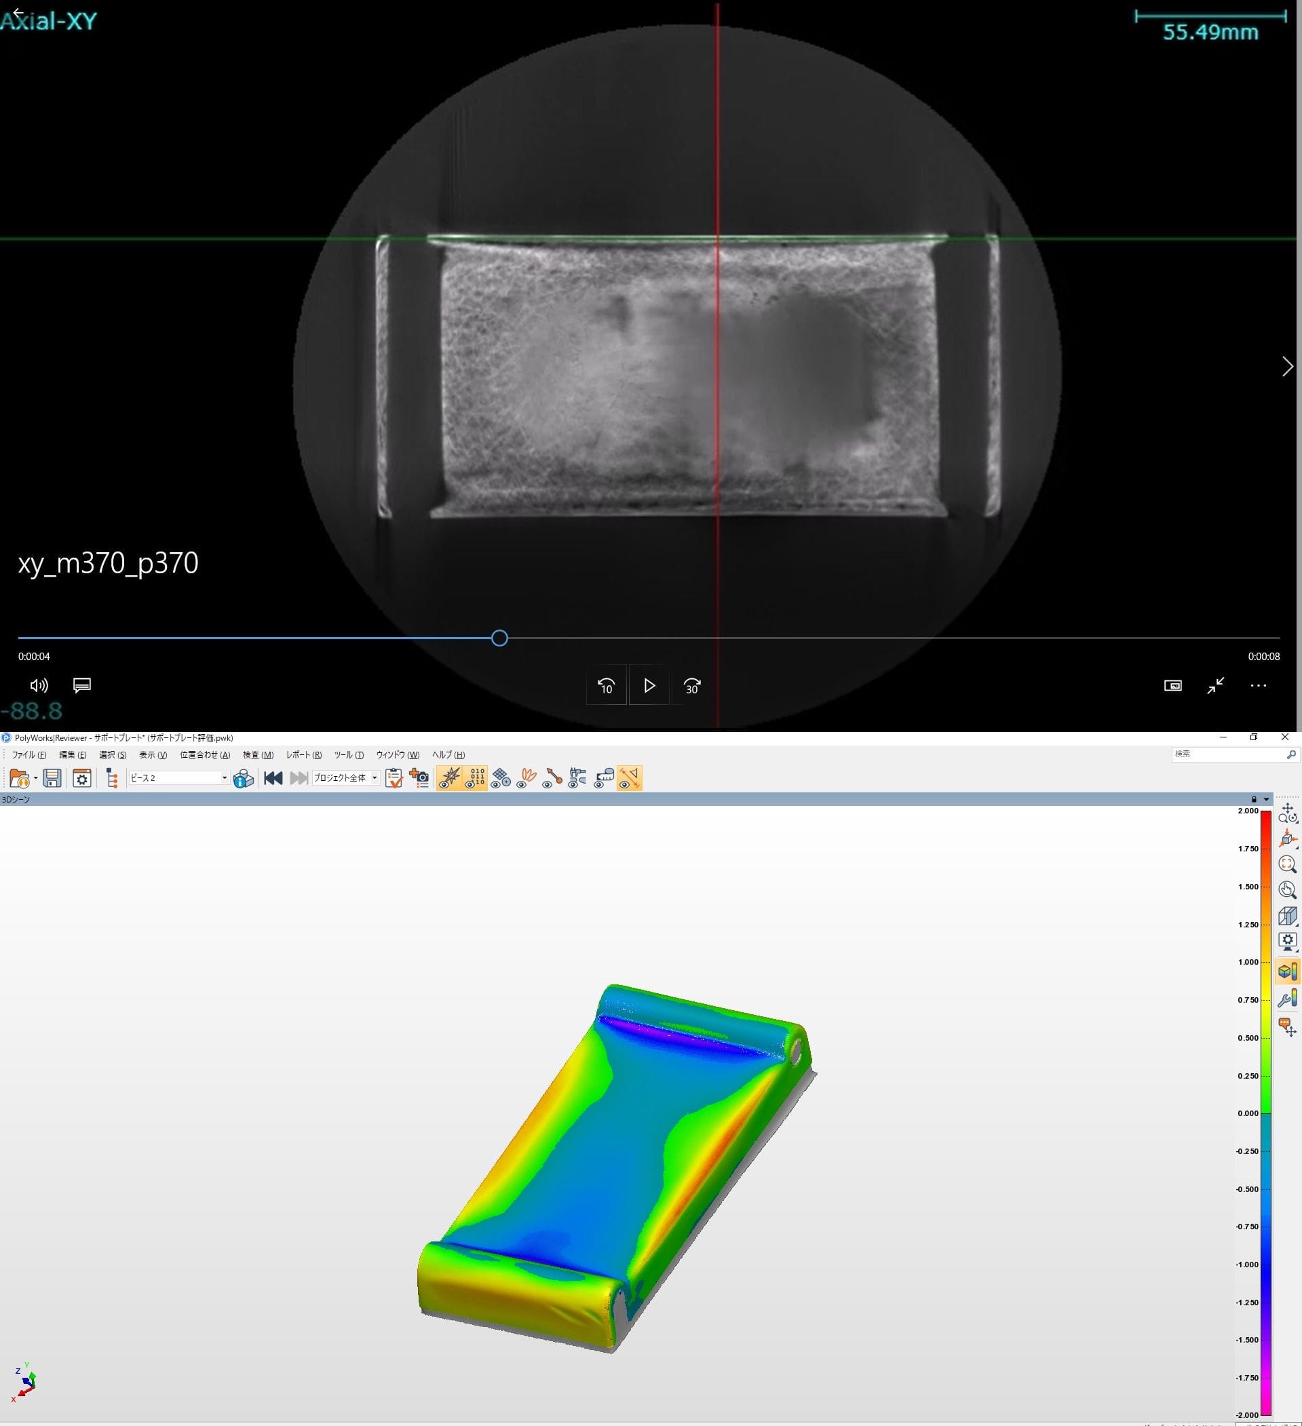Open the 位置合わせ (A) menu
The height and width of the screenshot is (1426, 1302).
(x=204, y=755)
